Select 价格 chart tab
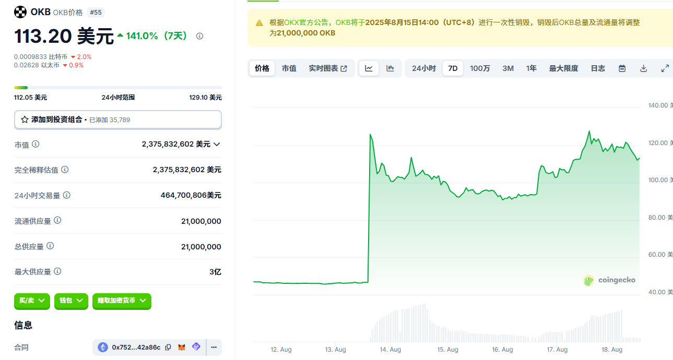Screen dimensions: 673x360 [x=262, y=68]
